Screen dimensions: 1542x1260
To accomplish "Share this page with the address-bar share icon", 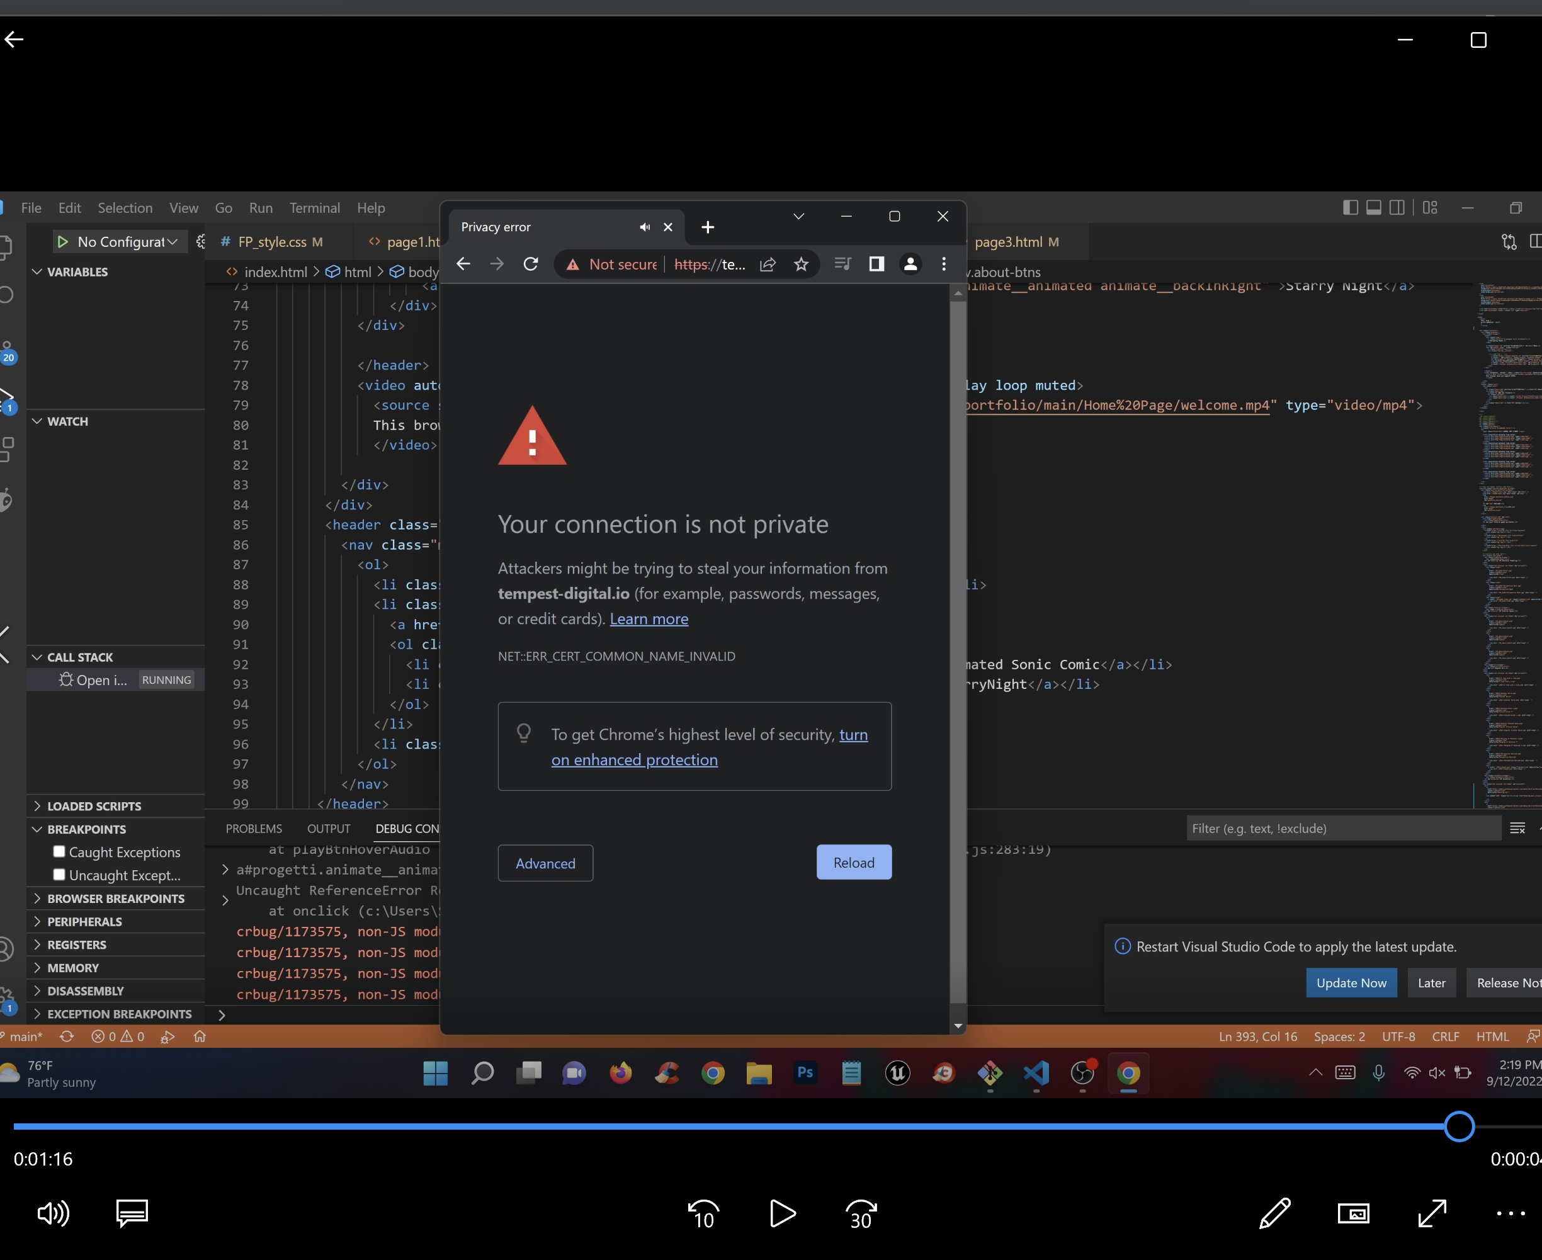I will [768, 264].
